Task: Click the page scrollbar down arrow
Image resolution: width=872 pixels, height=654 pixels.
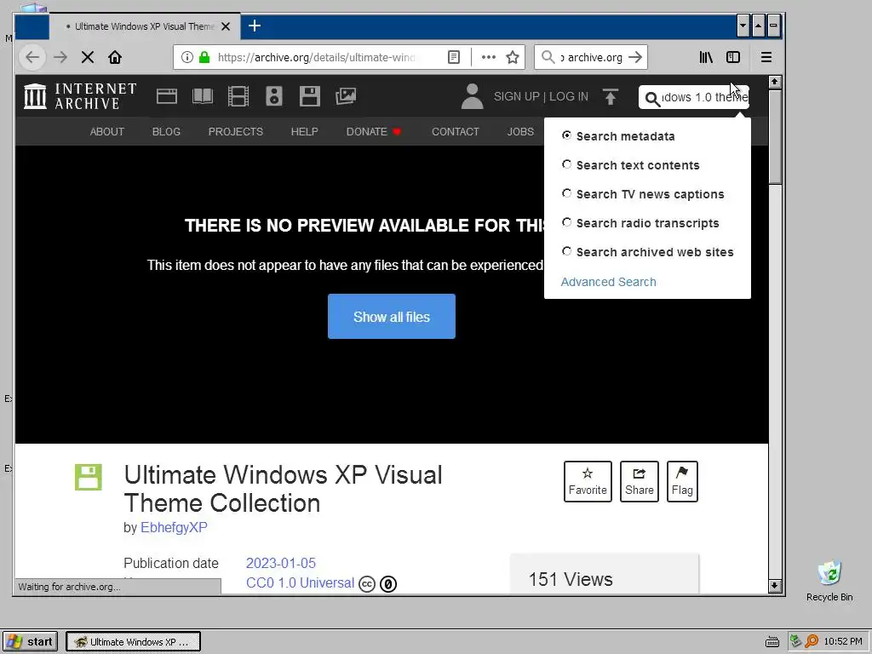Action: tap(774, 586)
